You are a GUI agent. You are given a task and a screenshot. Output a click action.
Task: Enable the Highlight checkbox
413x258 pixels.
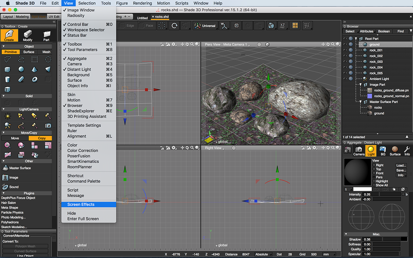coord(374,181)
